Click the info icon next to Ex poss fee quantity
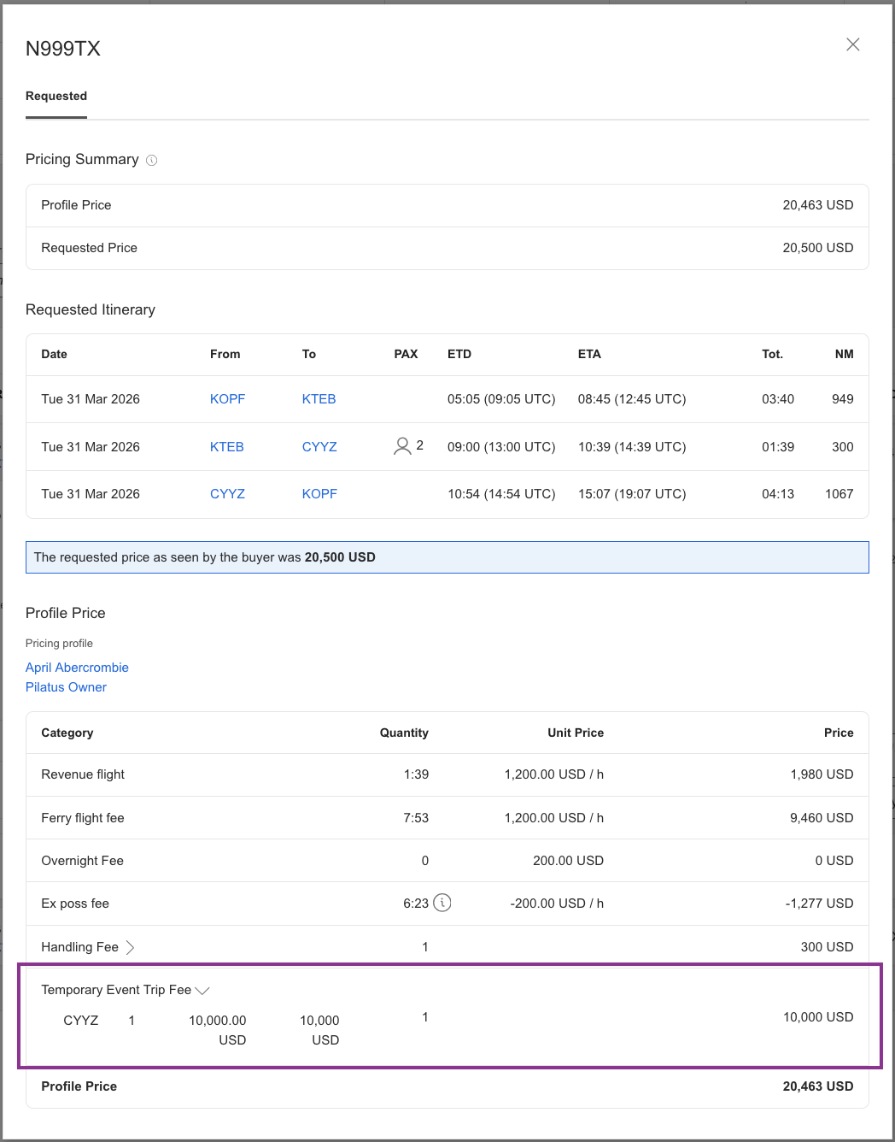Viewport: 895px width, 1142px height. pyautogui.click(x=442, y=903)
